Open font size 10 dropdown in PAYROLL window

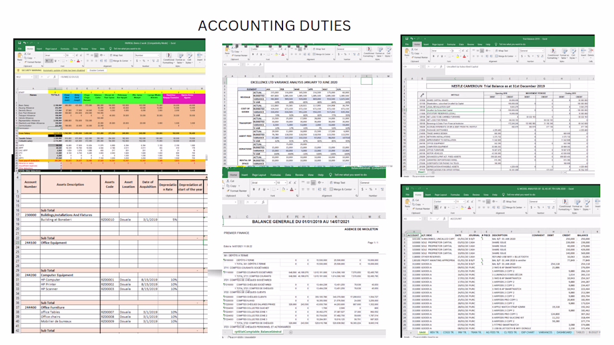70,55
